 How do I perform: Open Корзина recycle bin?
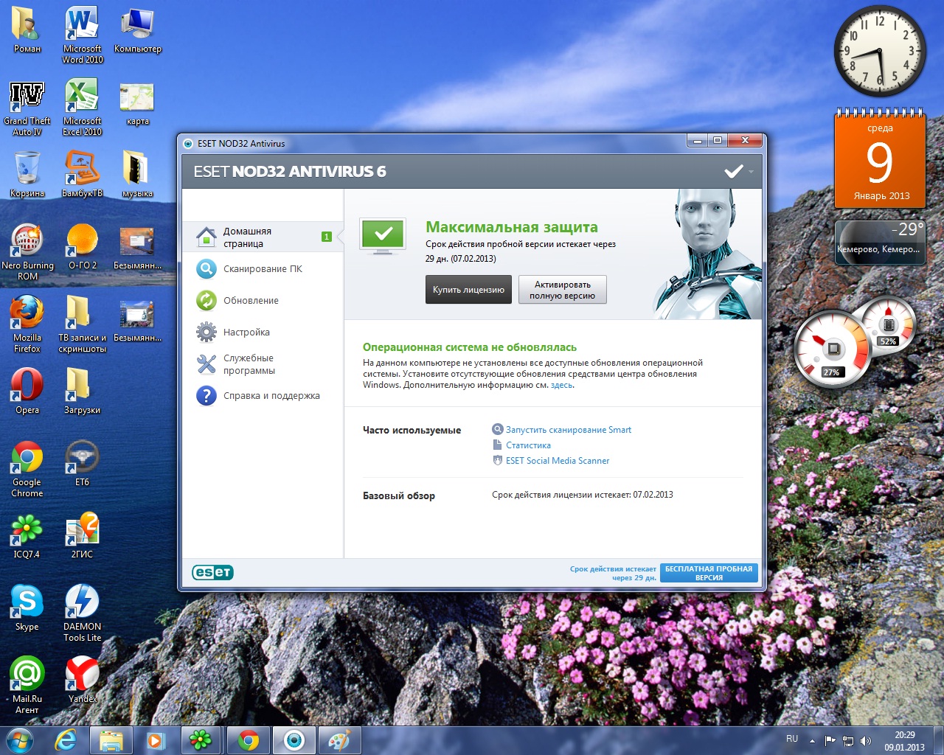click(27, 175)
